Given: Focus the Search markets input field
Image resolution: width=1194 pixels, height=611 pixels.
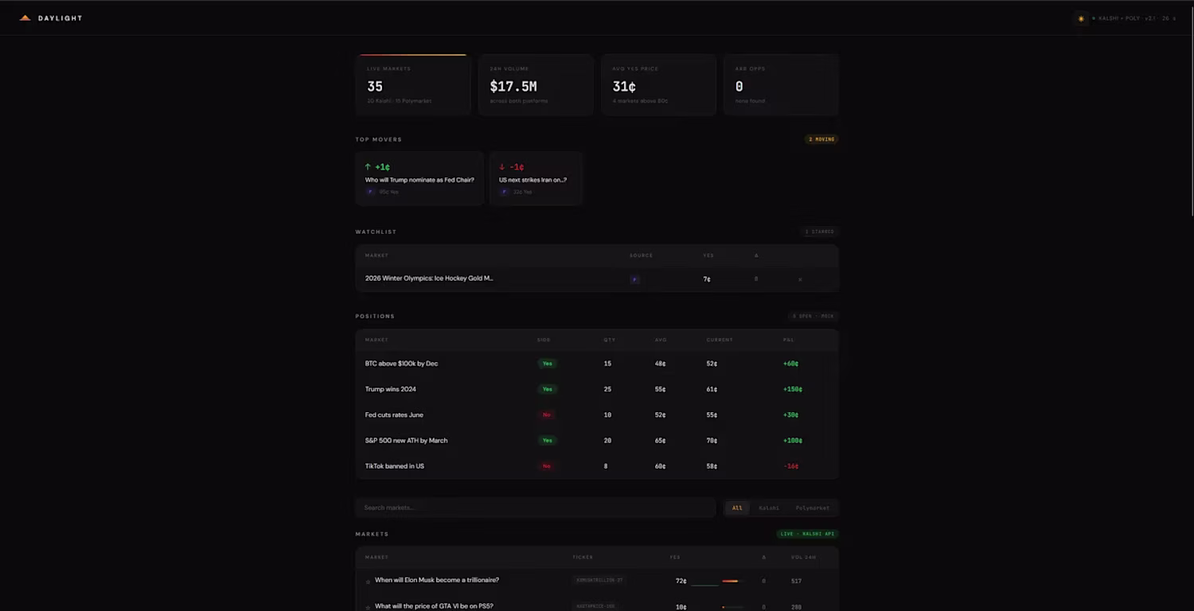Looking at the screenshot, I should tap(536, 508).
